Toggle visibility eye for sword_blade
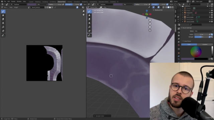This screenshot has width=214, height=120. point(210,17)
